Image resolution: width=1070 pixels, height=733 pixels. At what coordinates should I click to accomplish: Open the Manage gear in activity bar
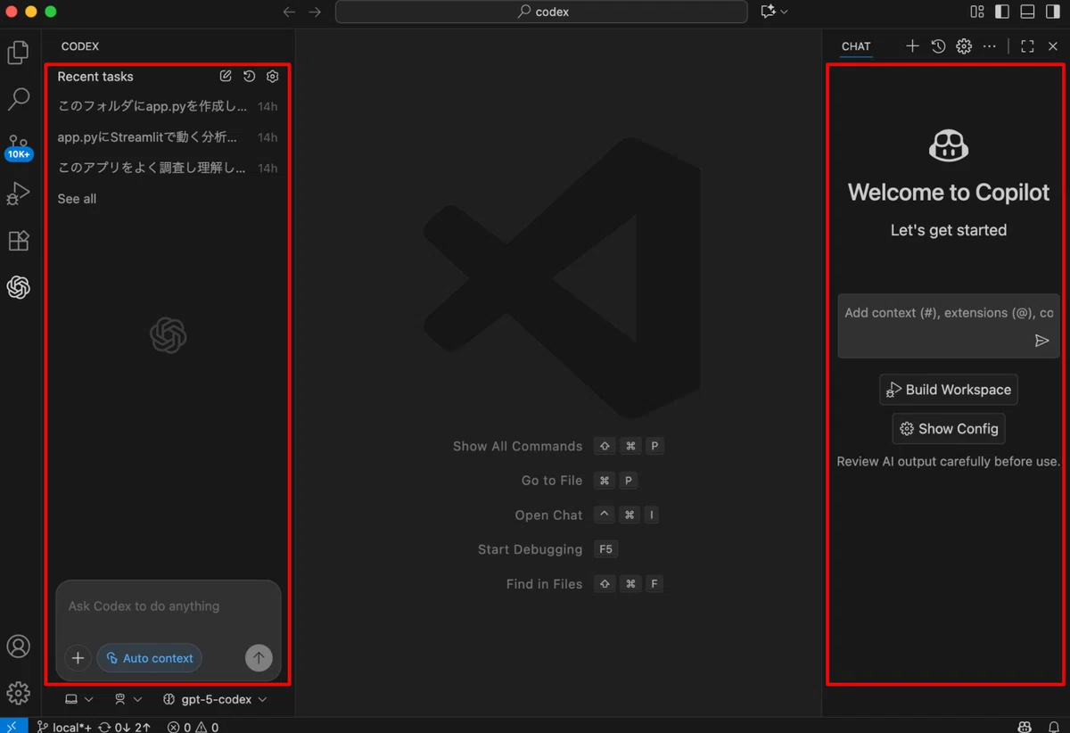point(18,693)
